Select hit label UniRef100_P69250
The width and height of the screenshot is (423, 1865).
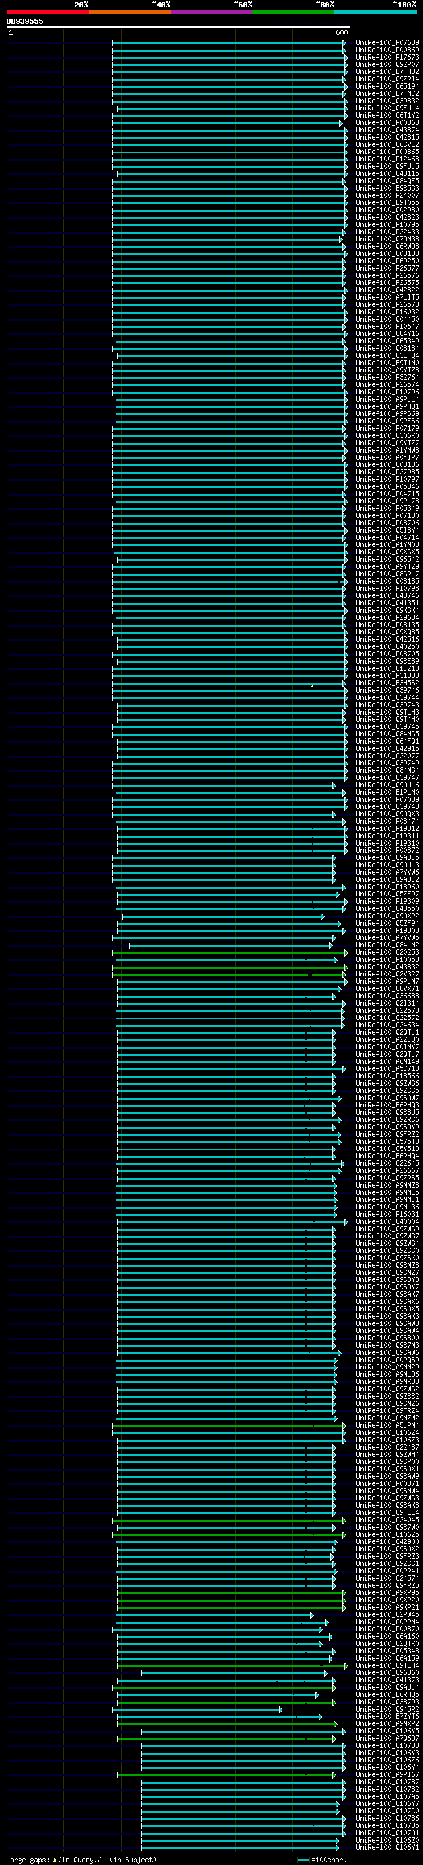tap(387, 261)
